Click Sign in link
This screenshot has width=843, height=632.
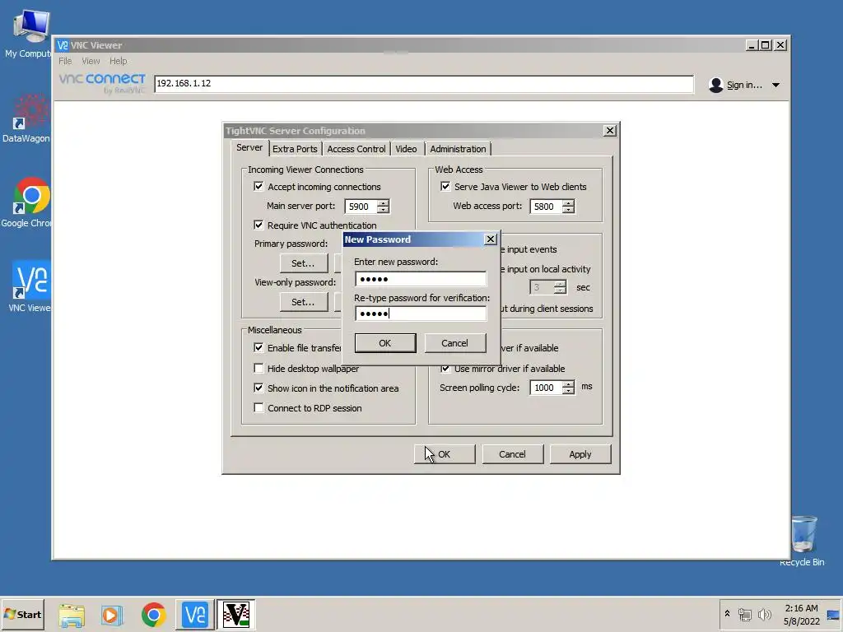click(x=744, y=85)
